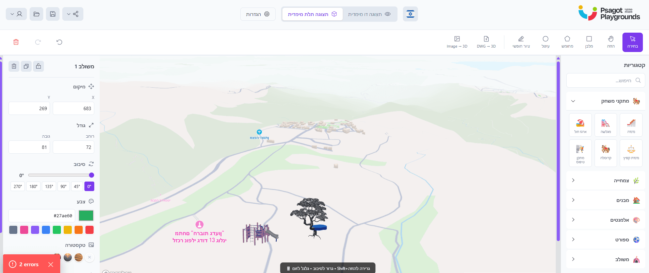The height and width of the screenshot is (273, 649).
Task: Set rotation to 0° preset
Action: 89,186
